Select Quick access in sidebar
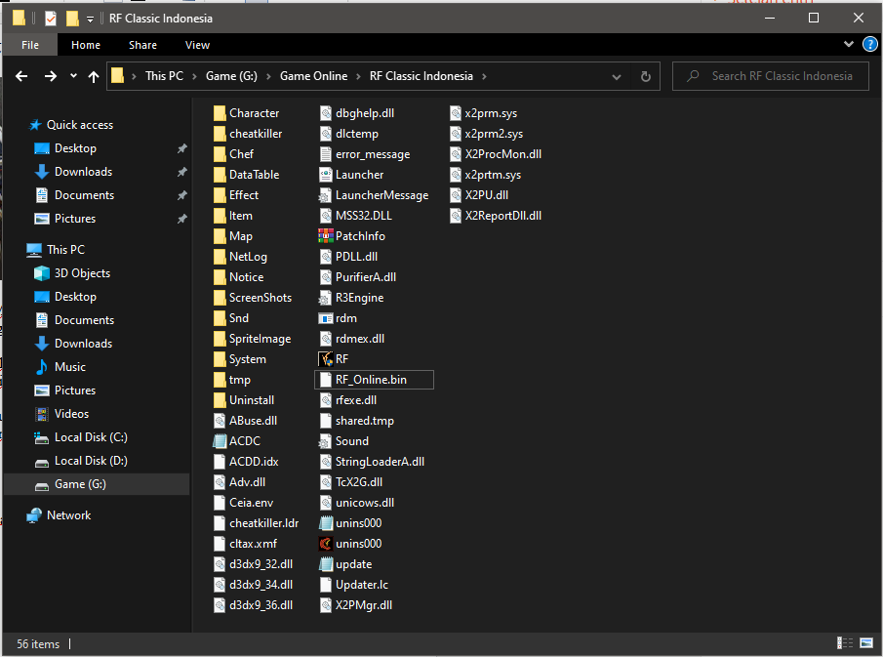Screen dimensions: 883x657 (x=79, y=125)
